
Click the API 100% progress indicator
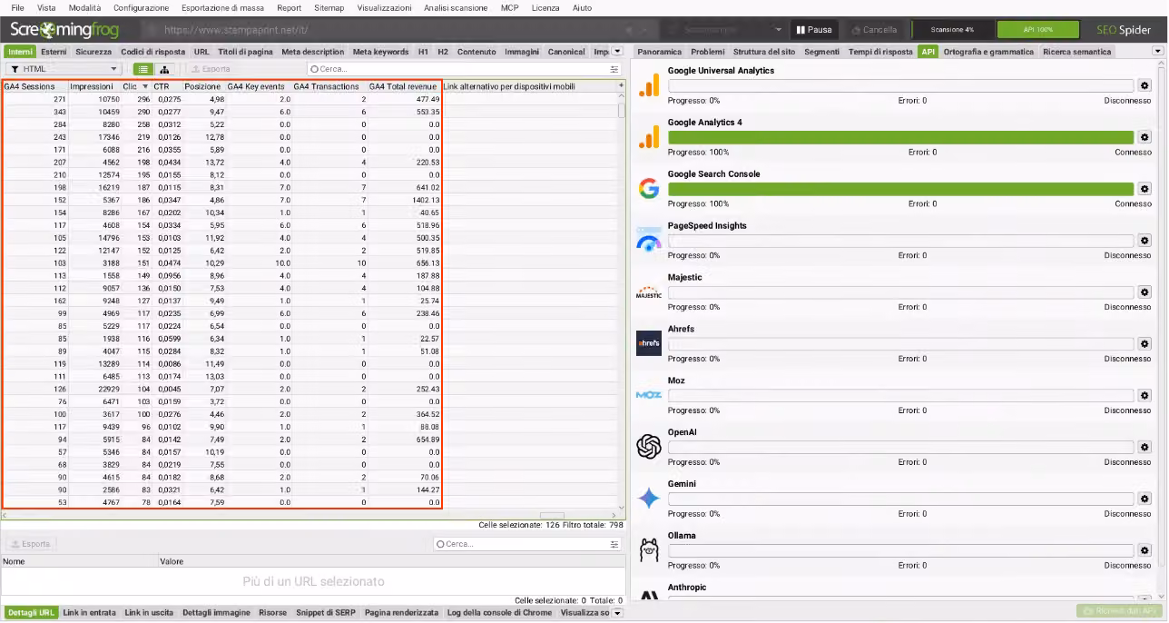click(x=1038, y=30)
